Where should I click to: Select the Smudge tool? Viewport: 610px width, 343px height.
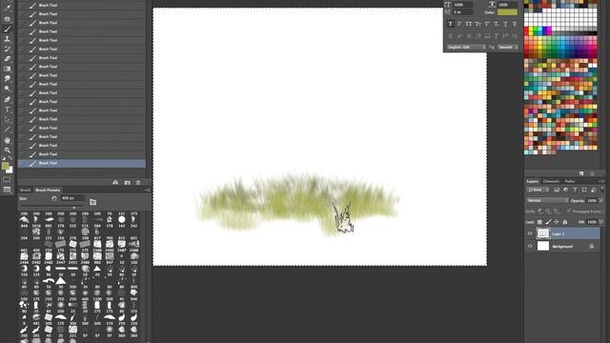[7, 79]
